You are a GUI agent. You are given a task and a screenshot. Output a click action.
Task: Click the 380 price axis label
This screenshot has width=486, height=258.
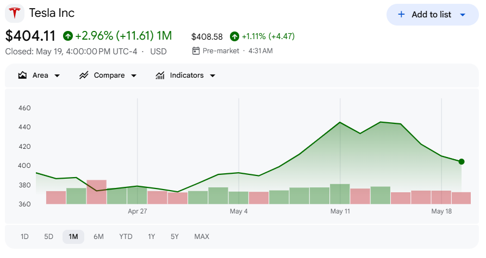pos(24,185)
